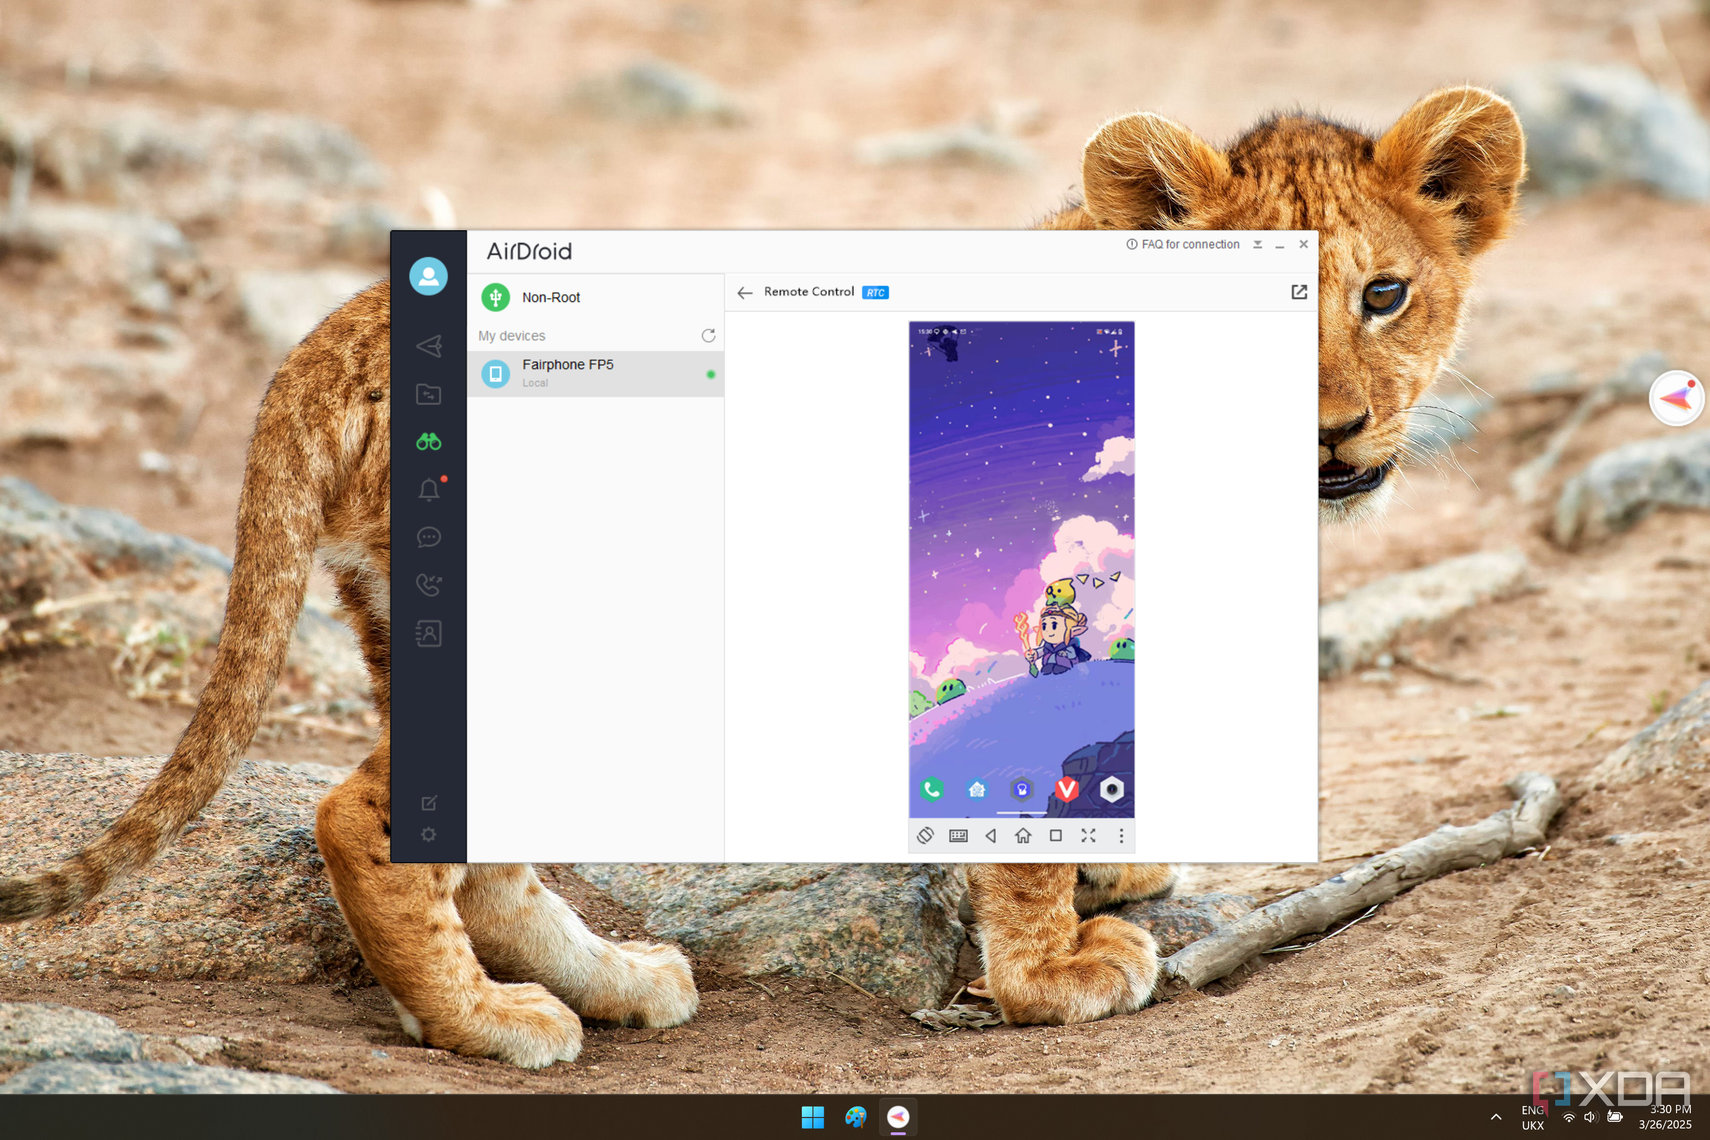Click the RTC badge
This screenshot has width=1710, height=1140.
point(875,292)
